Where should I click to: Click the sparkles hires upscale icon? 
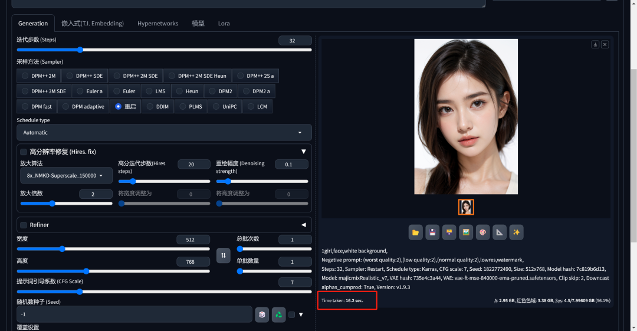(516, 232)
